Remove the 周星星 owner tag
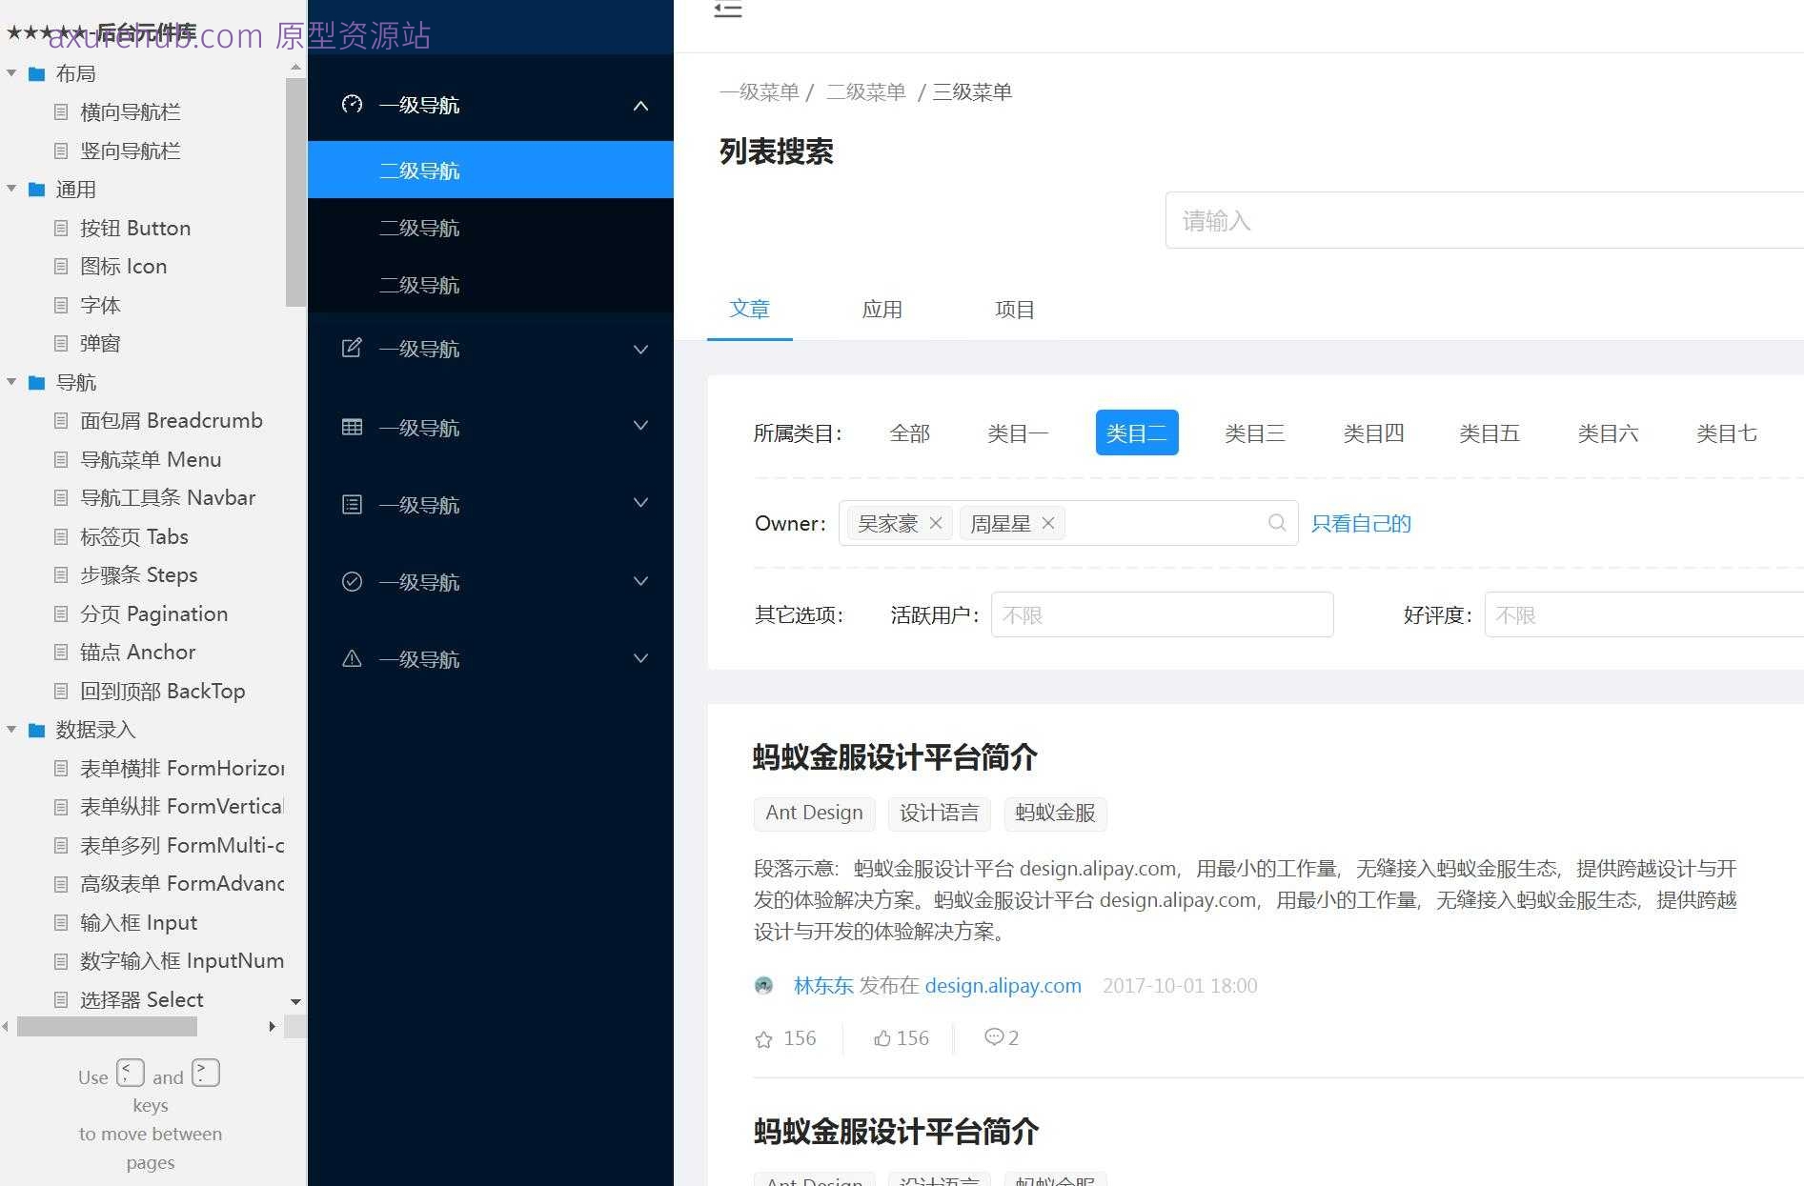This screenshot has width=1804, height=1186. pyautogui.click(x=1047, y=523)
